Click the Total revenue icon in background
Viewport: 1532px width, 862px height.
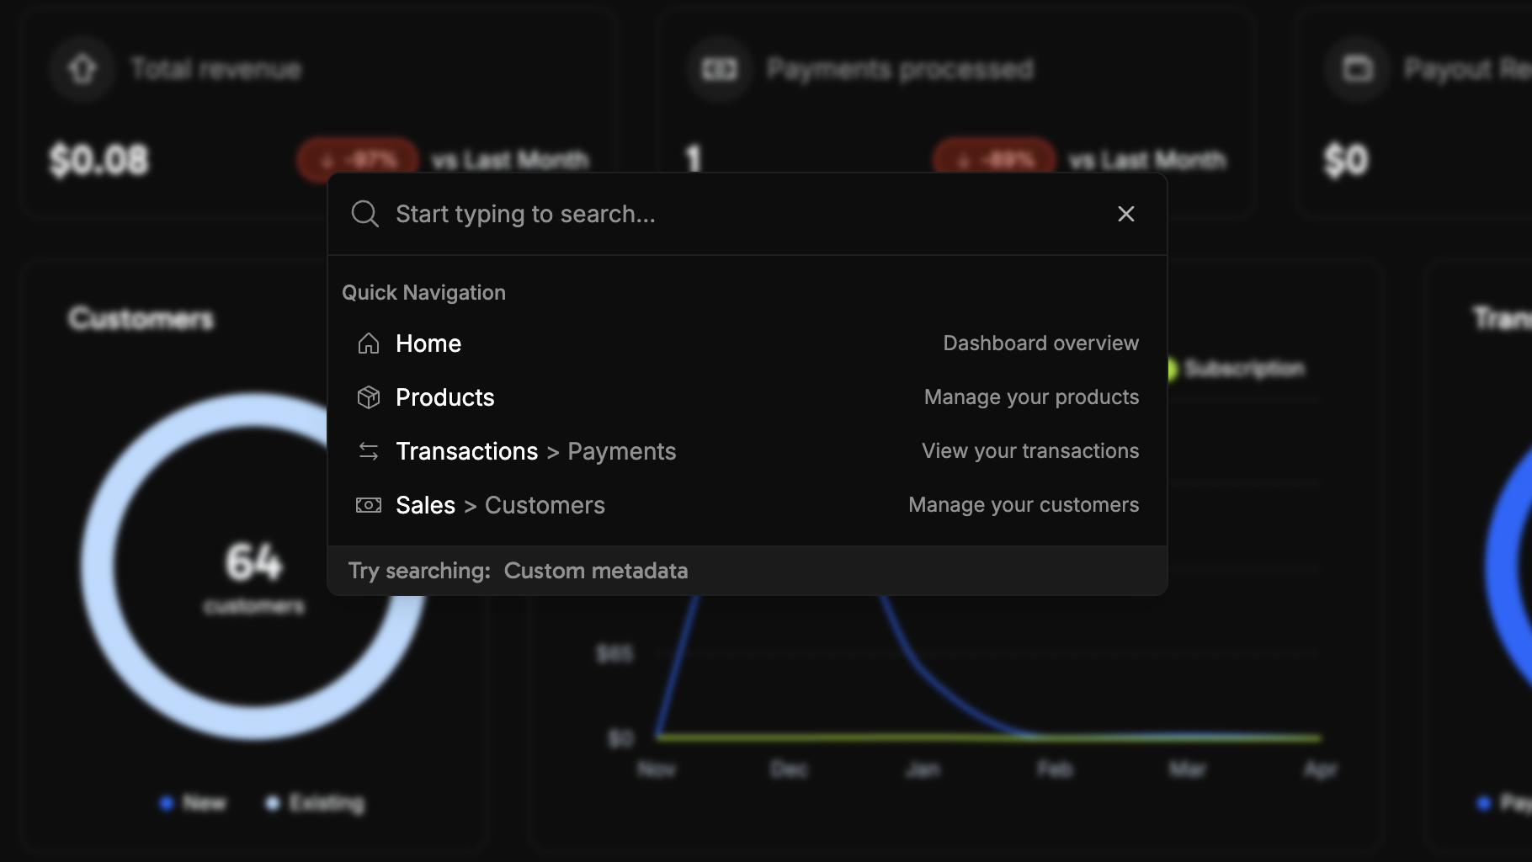point(82,69)
